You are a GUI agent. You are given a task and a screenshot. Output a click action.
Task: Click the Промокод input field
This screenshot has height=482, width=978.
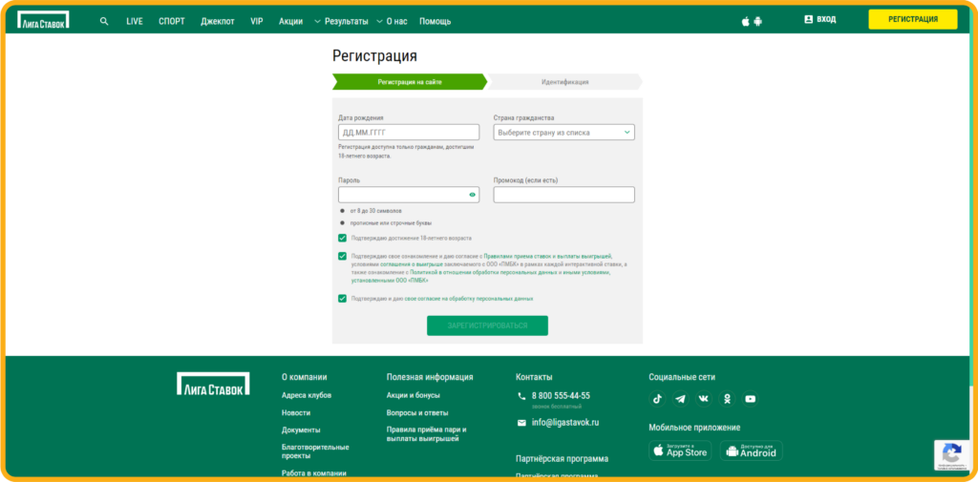point(563,195)
